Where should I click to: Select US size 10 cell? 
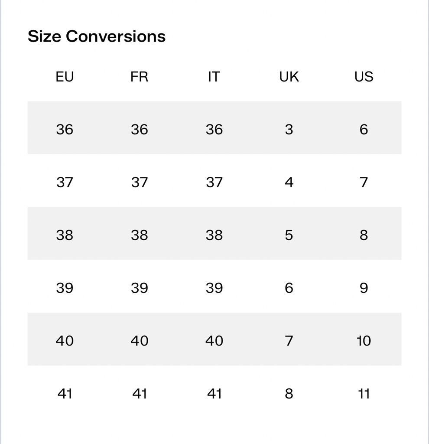click(364, 341)
